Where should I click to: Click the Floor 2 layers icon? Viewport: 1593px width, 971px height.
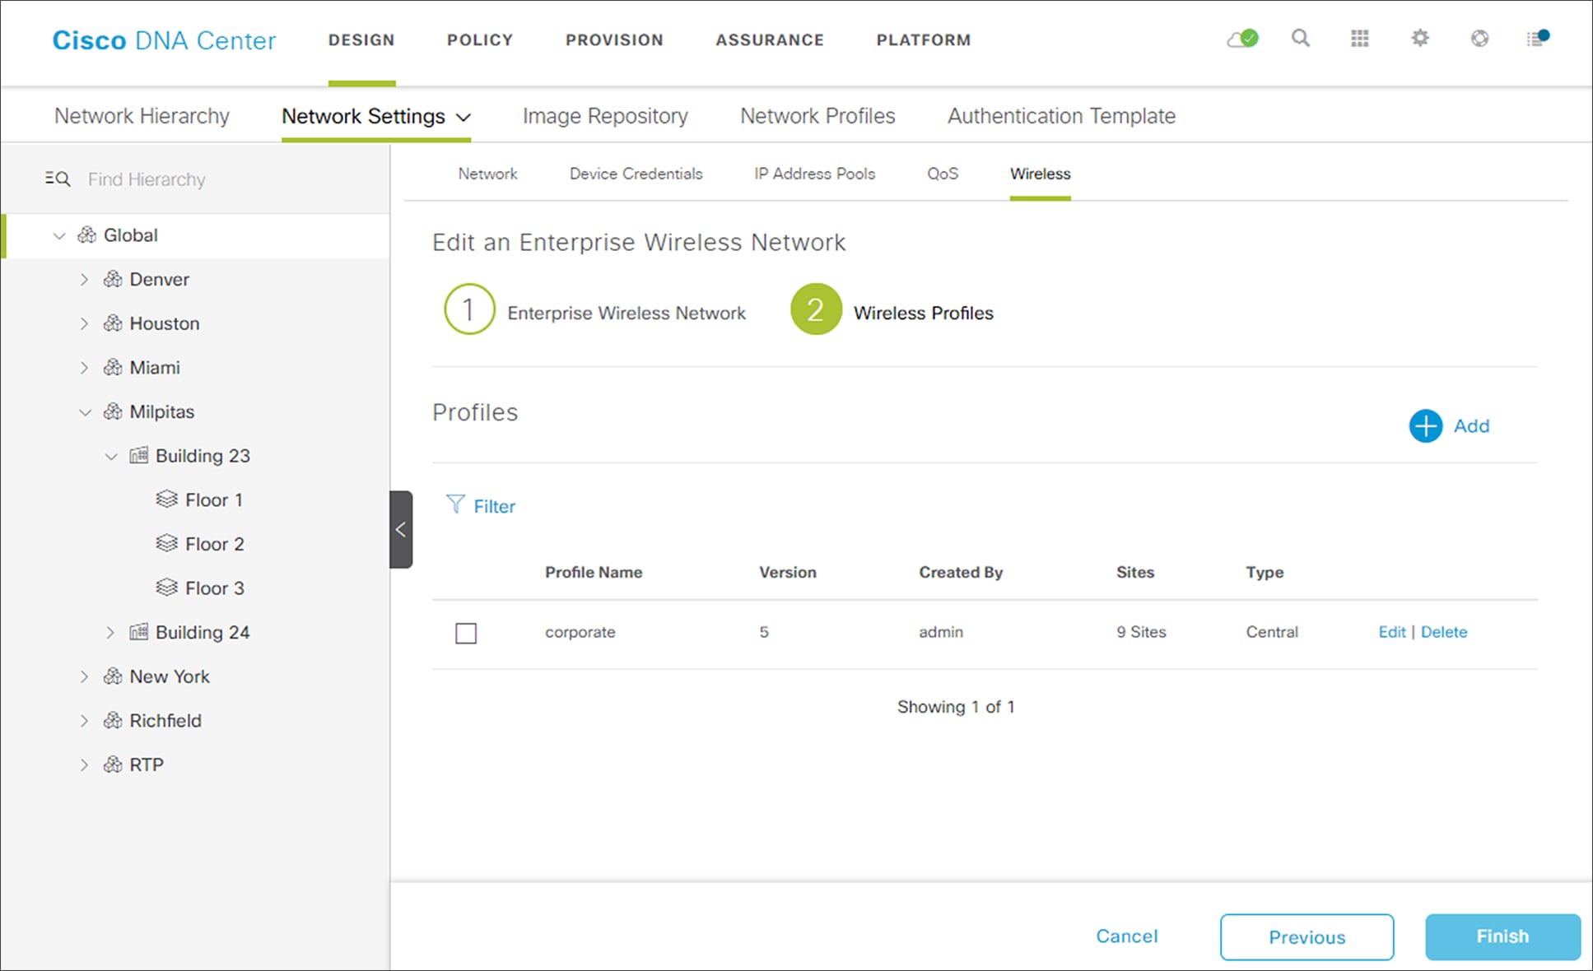[x=166, y=544]
